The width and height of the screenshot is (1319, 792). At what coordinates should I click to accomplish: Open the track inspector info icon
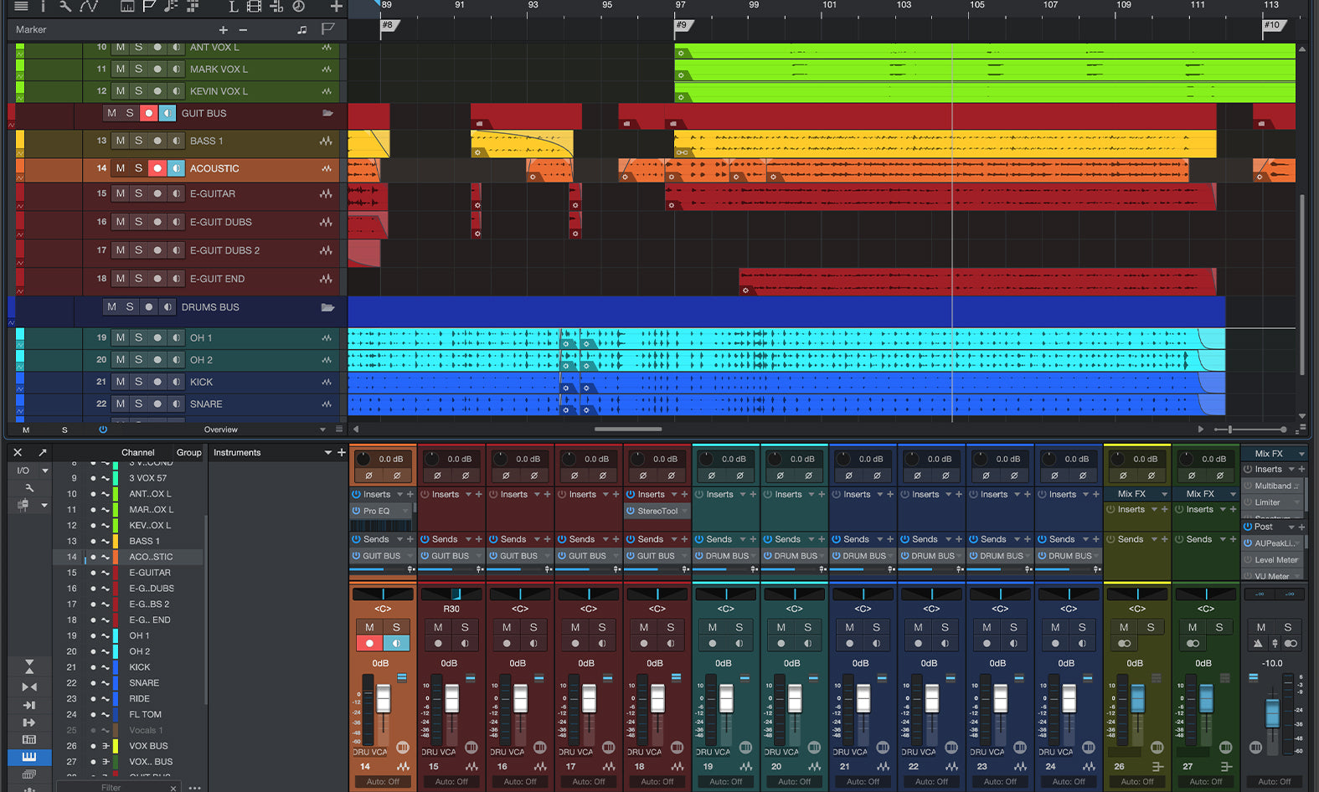[x=43, y=6]
